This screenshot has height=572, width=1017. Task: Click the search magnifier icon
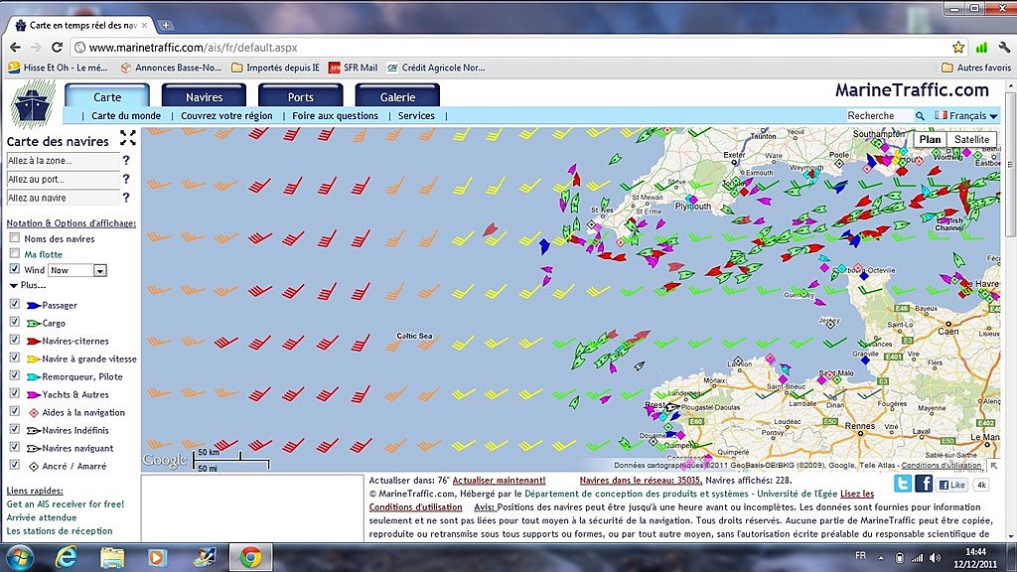pyautogui.click(x=920, y=115)
